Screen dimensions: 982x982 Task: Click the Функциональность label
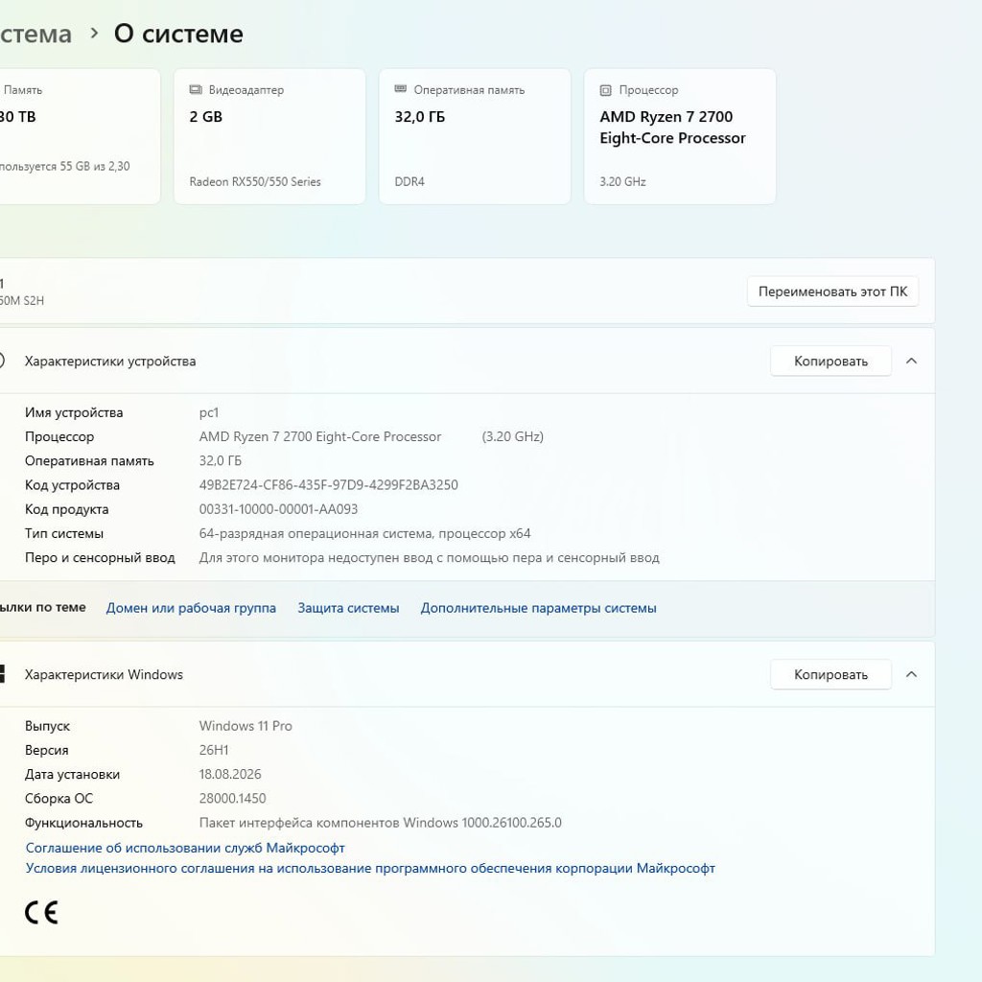click(x=83, y=822)
